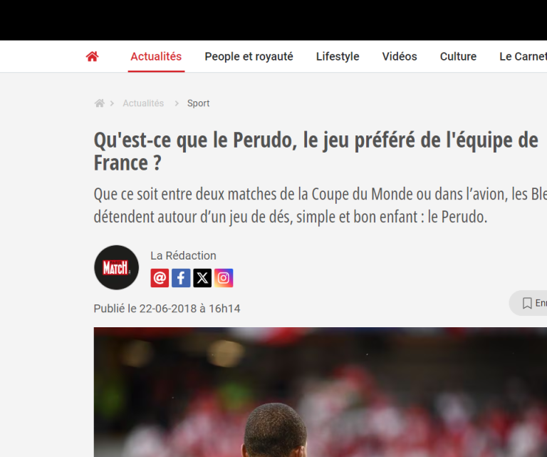
Task: Open Le Carnet navigation item
Action: pos(523,56)
